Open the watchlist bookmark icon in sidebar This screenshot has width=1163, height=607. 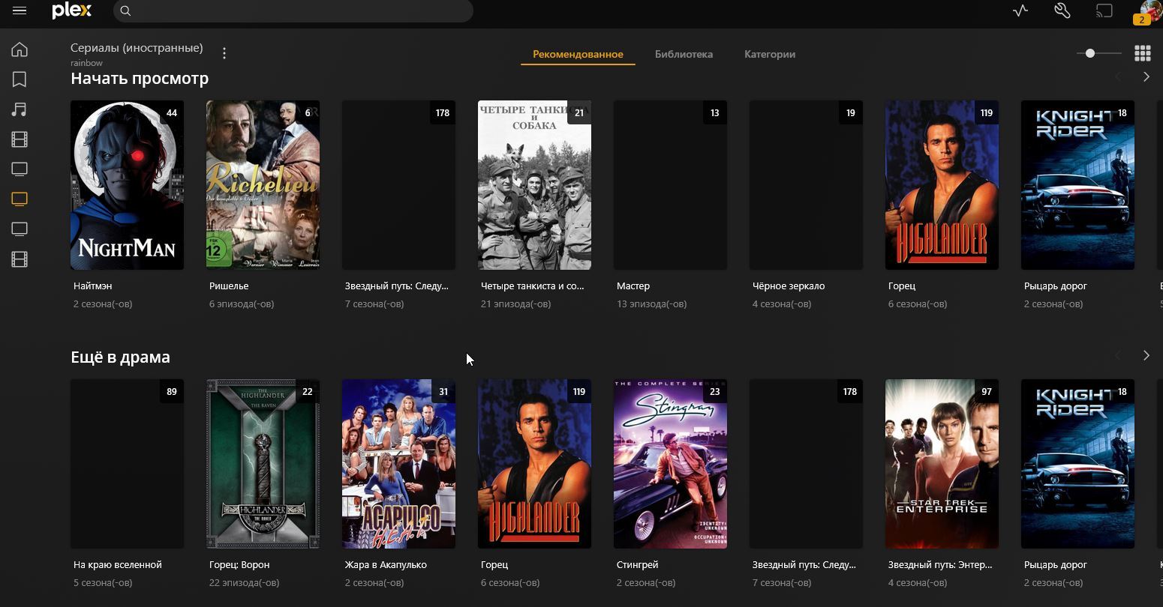(20, 79)
